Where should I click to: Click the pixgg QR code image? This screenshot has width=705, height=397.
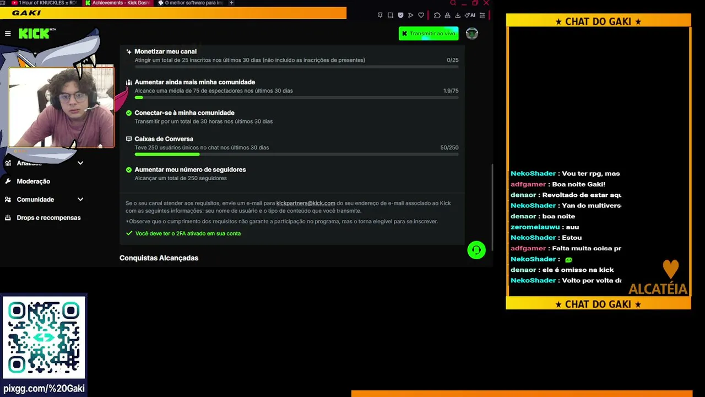click(x=44, y=337)
